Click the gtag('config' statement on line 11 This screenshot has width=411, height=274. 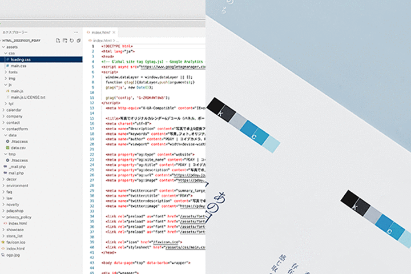[x=138, y=98]
